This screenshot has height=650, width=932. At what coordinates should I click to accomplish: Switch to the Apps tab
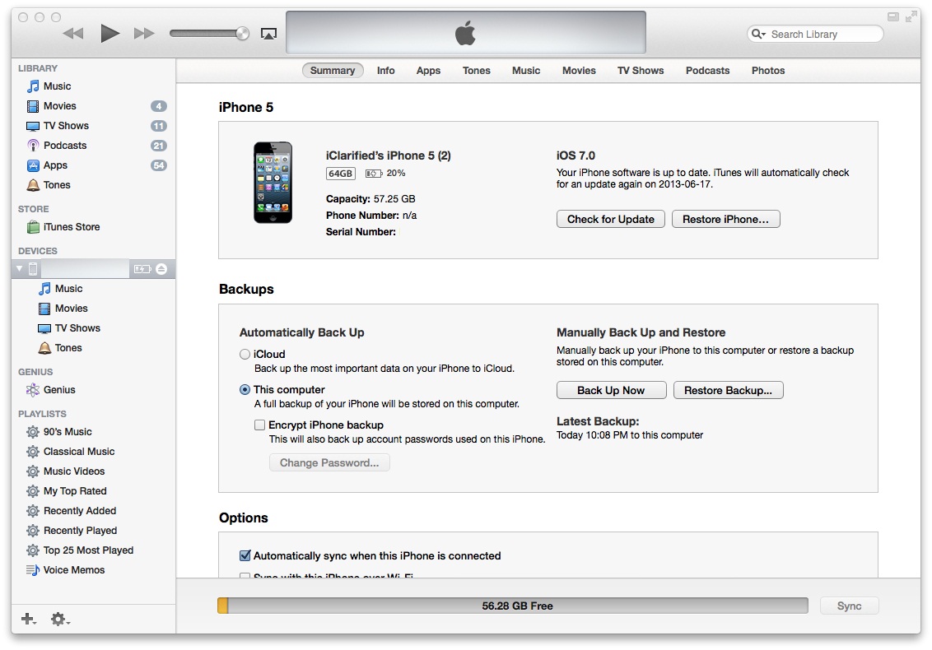[428, 71]
